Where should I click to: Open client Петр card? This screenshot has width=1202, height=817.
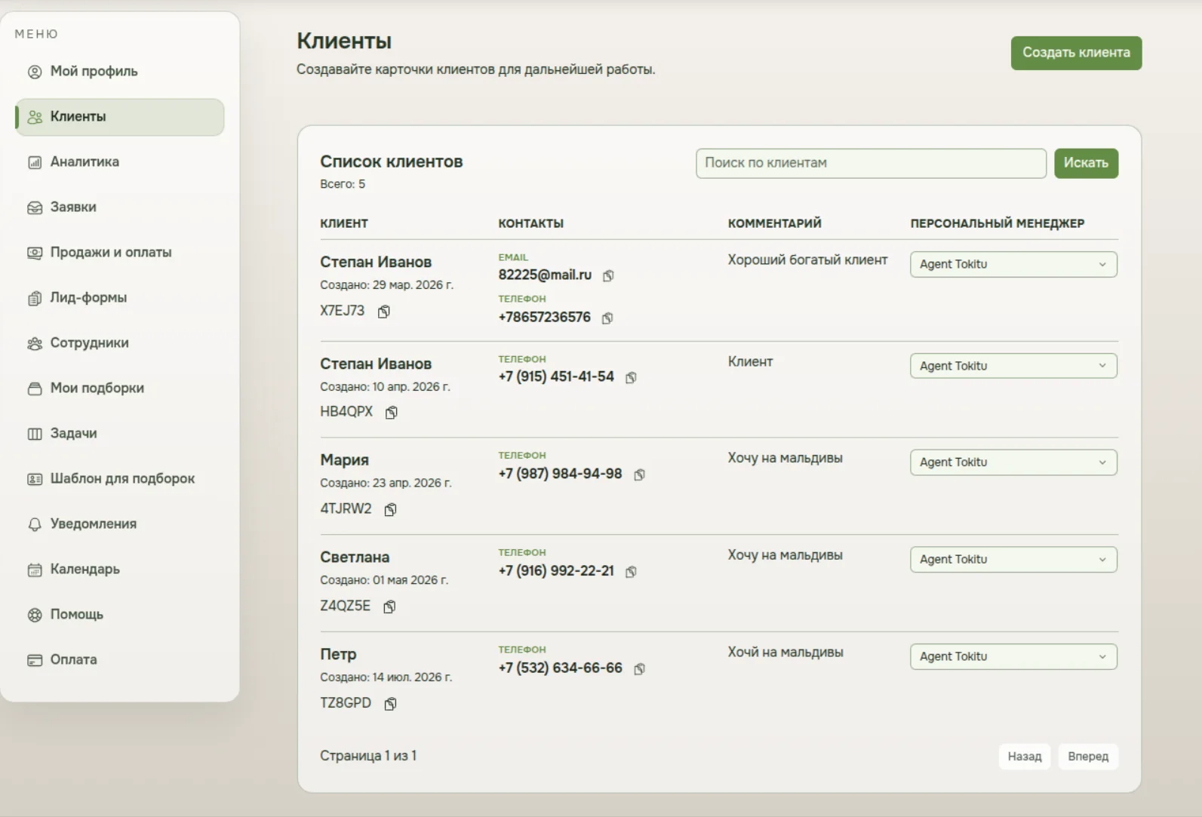point(338,655)
